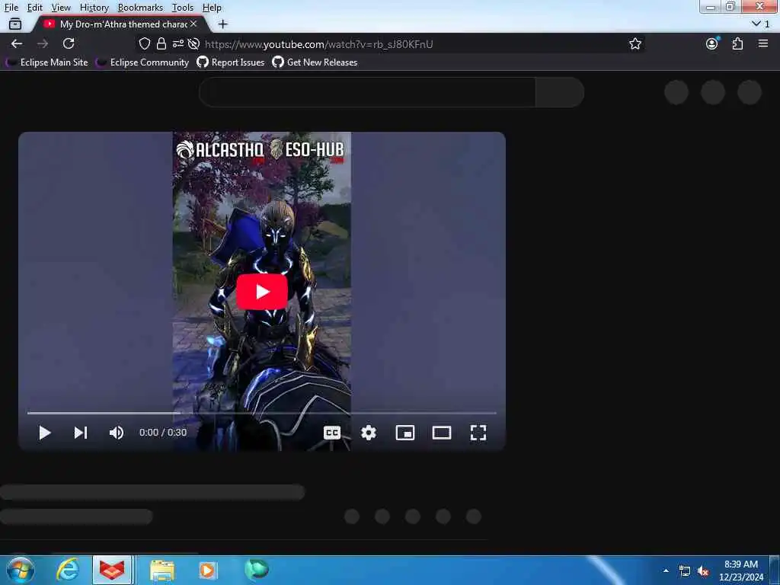Screen dimensions: 780x585
Task: Open the Windows Start button
Action: pyautogui.click(x=21, y=570)
